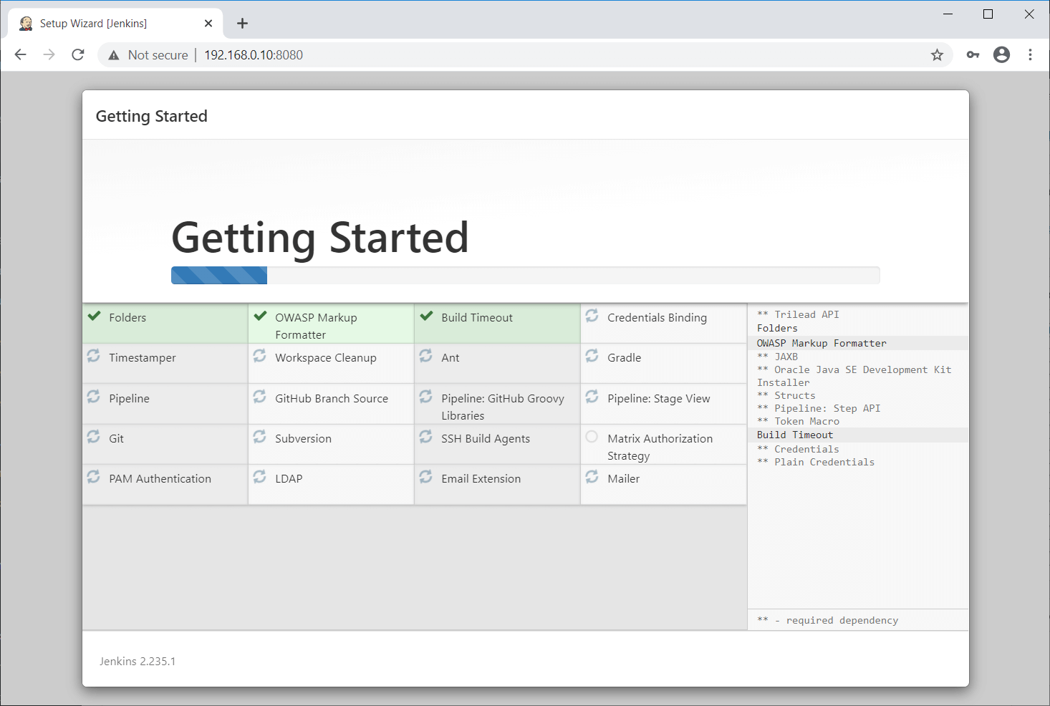Reload the Jenkins setup page
This screenshot has height=706, width=1050.
(x=78, y=54)
